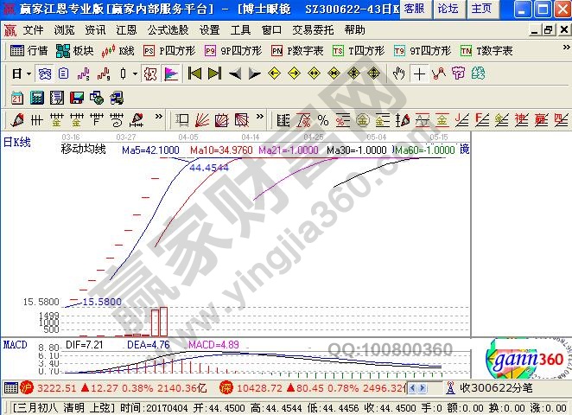The image size is (572, 415).
Task: Select the 9T四方形 tool
Action: [x=422, y=51]
